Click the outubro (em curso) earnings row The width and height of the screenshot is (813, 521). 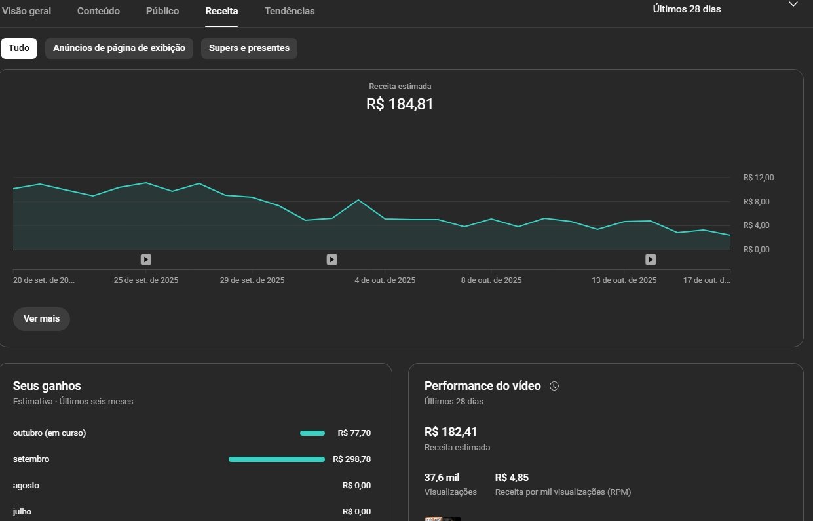coord(50,433)
